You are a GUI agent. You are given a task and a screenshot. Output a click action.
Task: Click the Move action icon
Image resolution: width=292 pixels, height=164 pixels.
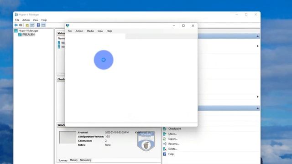tap(165, 134)
